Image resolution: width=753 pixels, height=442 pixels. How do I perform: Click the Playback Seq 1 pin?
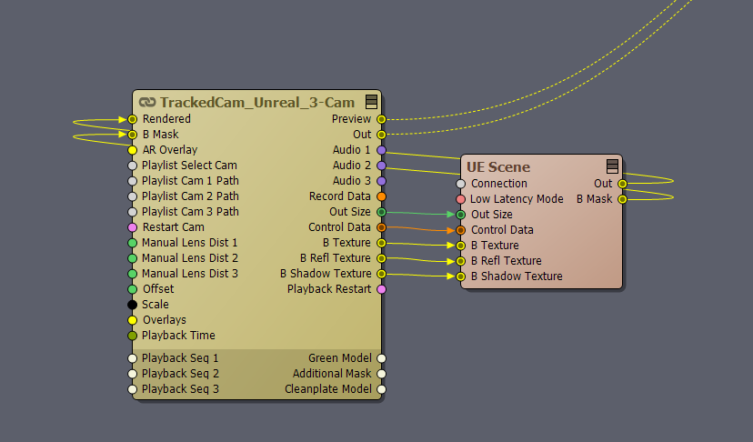tap(133, 358)
